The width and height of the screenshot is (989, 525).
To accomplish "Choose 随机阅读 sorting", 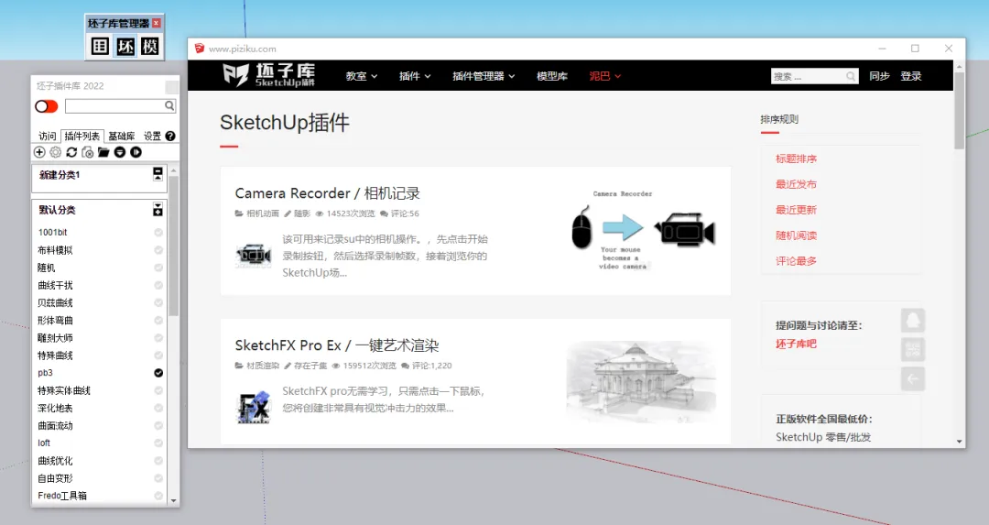I will point(796,235).
